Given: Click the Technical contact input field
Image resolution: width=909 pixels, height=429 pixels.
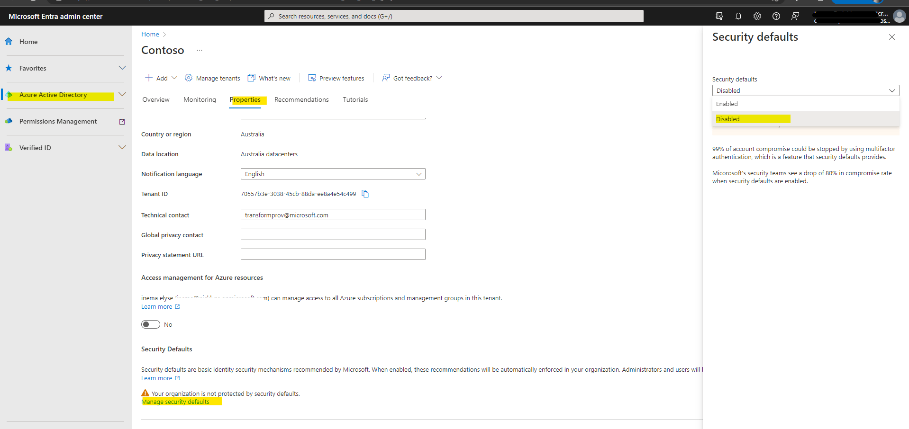Looking at the screenshot, I should click(333, 214).
